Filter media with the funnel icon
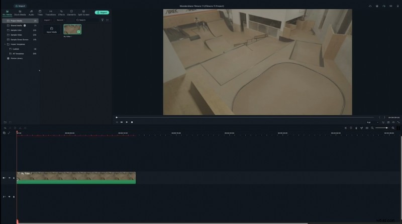402x224 pixels. click(x=103, y=20)
